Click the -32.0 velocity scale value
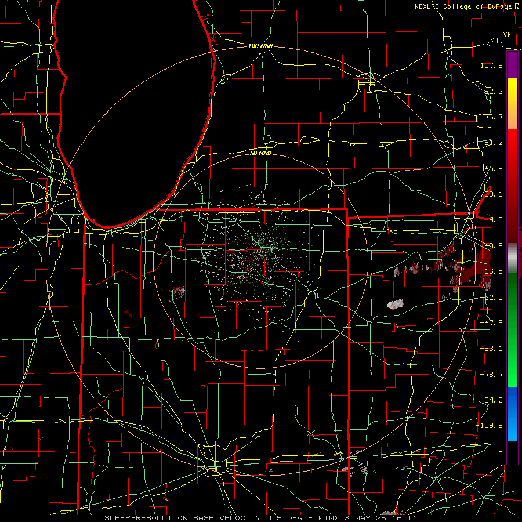 [x=492, y=298]
